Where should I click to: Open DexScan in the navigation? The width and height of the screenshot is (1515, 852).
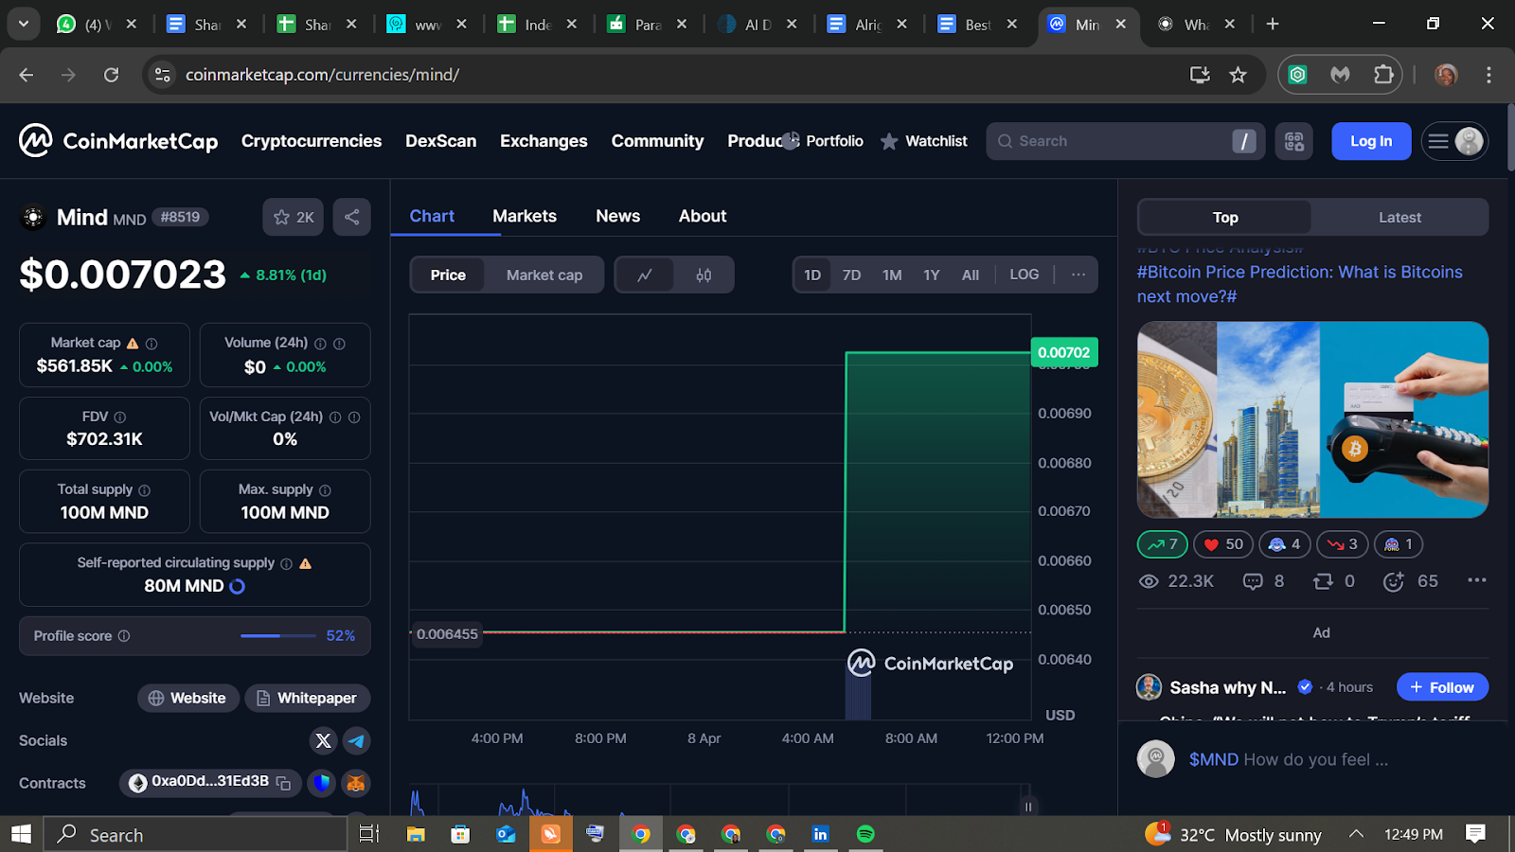[441, 141]
